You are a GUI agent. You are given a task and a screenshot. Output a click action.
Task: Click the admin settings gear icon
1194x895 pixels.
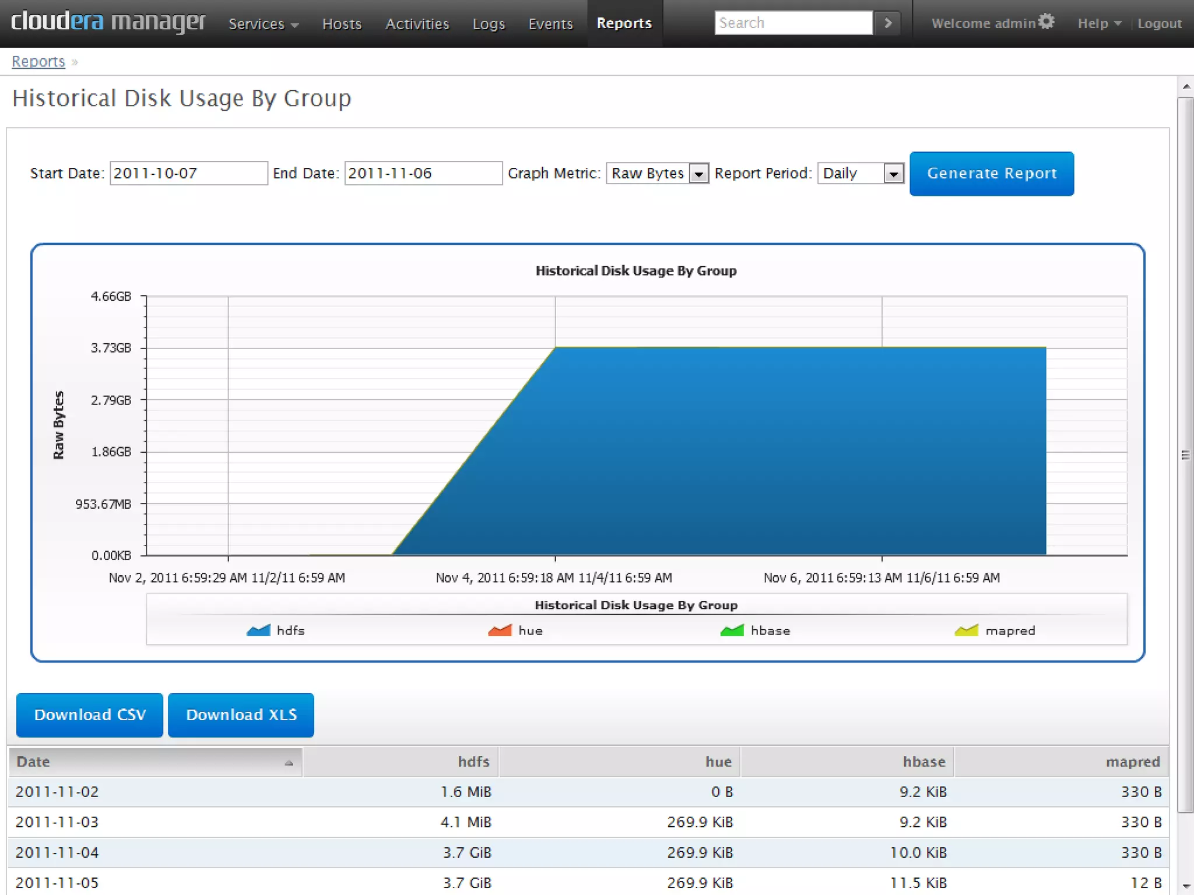tap(1046, 22)
